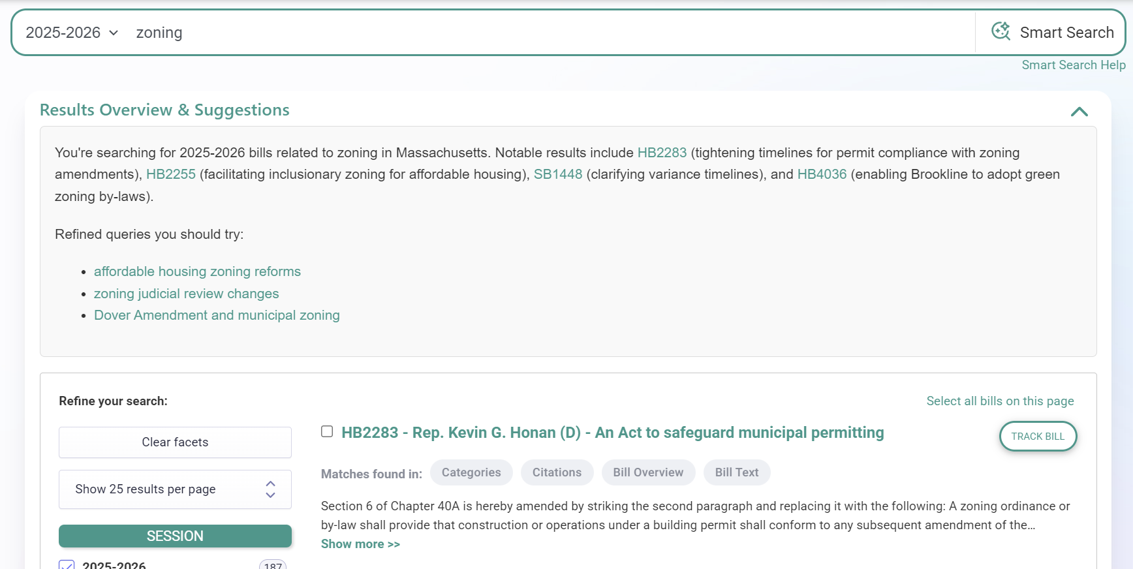Screen dimensions: 1133x569
Task: Uncheck the 2025-2026 session filter
Action: [x=67, y=565]
